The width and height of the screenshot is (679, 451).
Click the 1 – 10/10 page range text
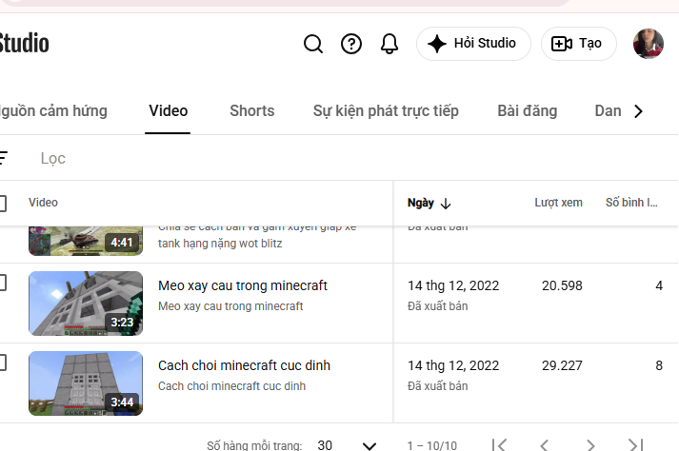click(x=431, y=445)
